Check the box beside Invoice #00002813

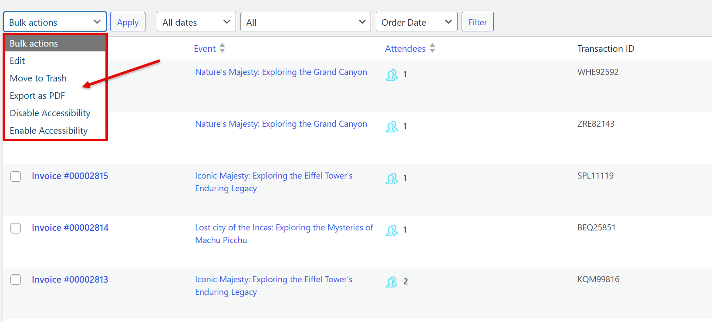(x=16, y=280)
